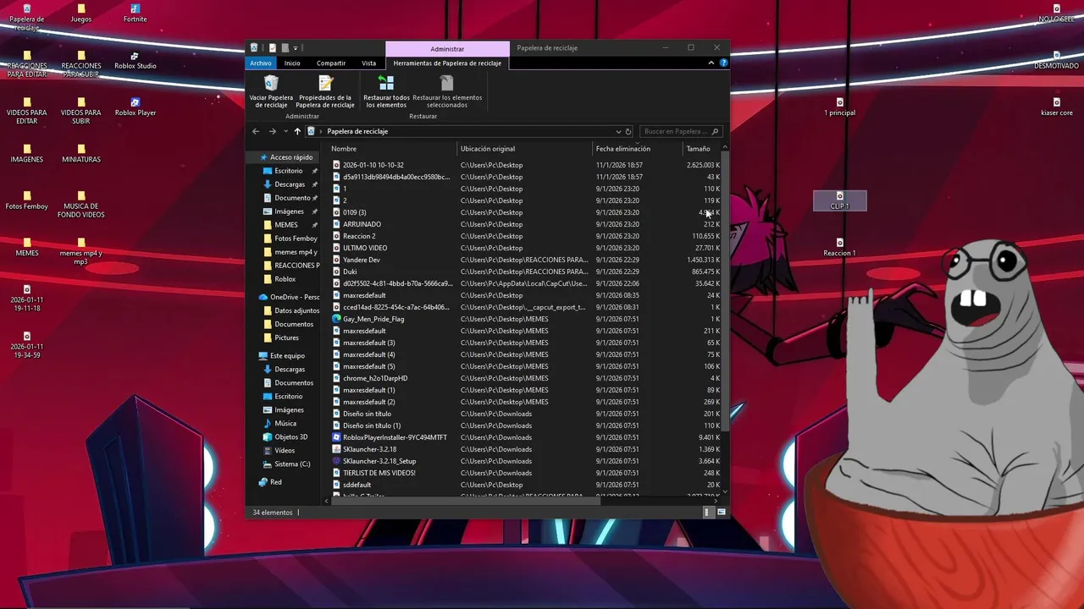
Task: Select the DESMOTIVADO desktop file
Action: point(1056,60)
